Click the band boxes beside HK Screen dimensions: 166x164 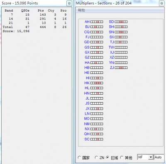point(97,83)
